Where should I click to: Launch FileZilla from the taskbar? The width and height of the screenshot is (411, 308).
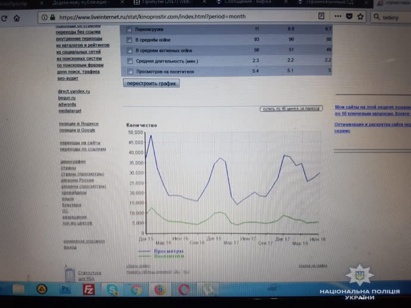(x=89, y=290)
